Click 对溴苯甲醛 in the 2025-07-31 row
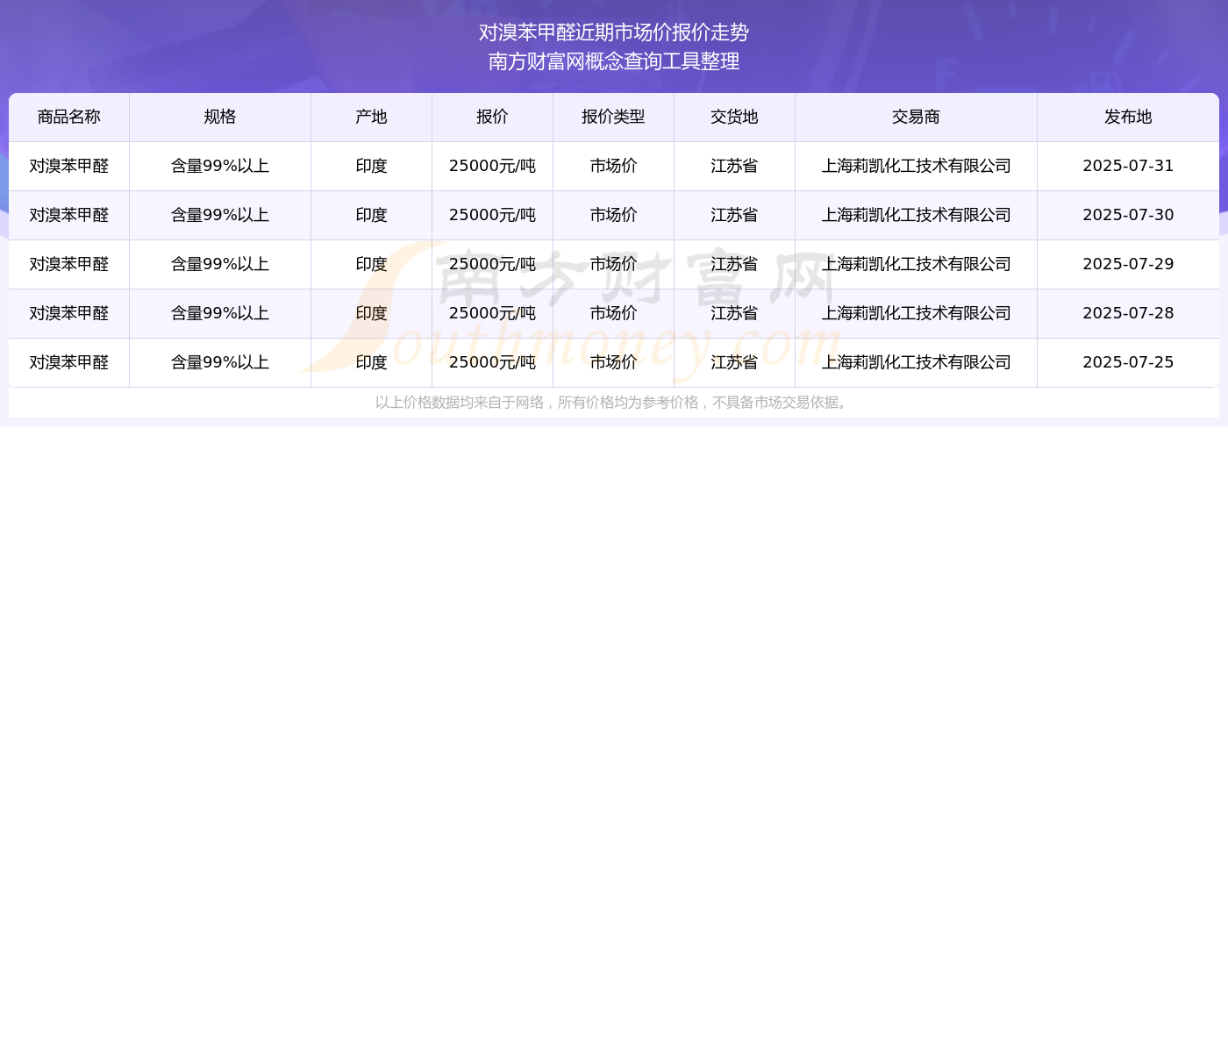1228x1057 pixels. (x=69, y=166)
